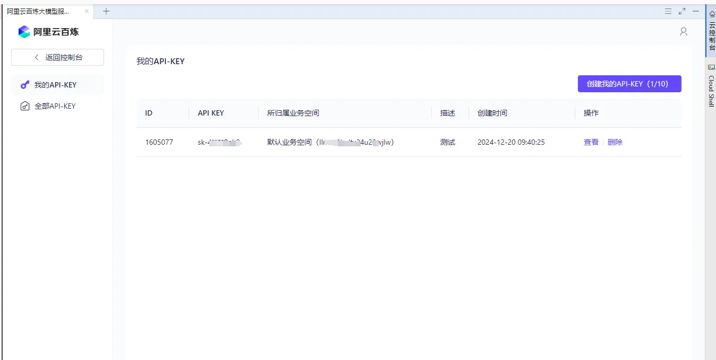Close the 阿里云百炼大模型服务 tab
This screenshot has height=360, width=716.
tap(87, 11)
